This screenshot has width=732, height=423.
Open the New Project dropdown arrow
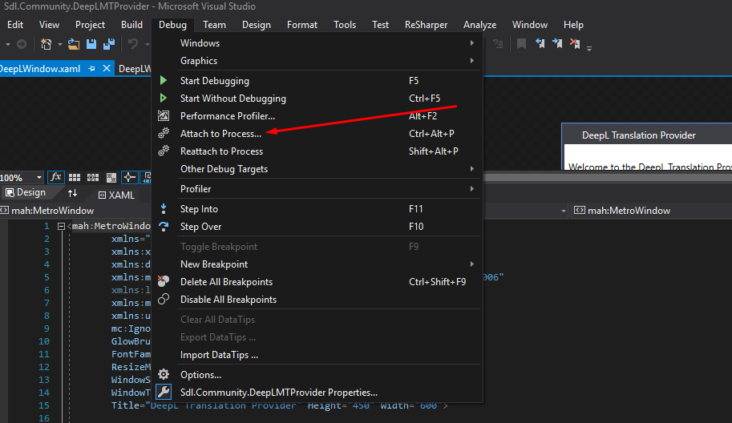click(60, 45)
